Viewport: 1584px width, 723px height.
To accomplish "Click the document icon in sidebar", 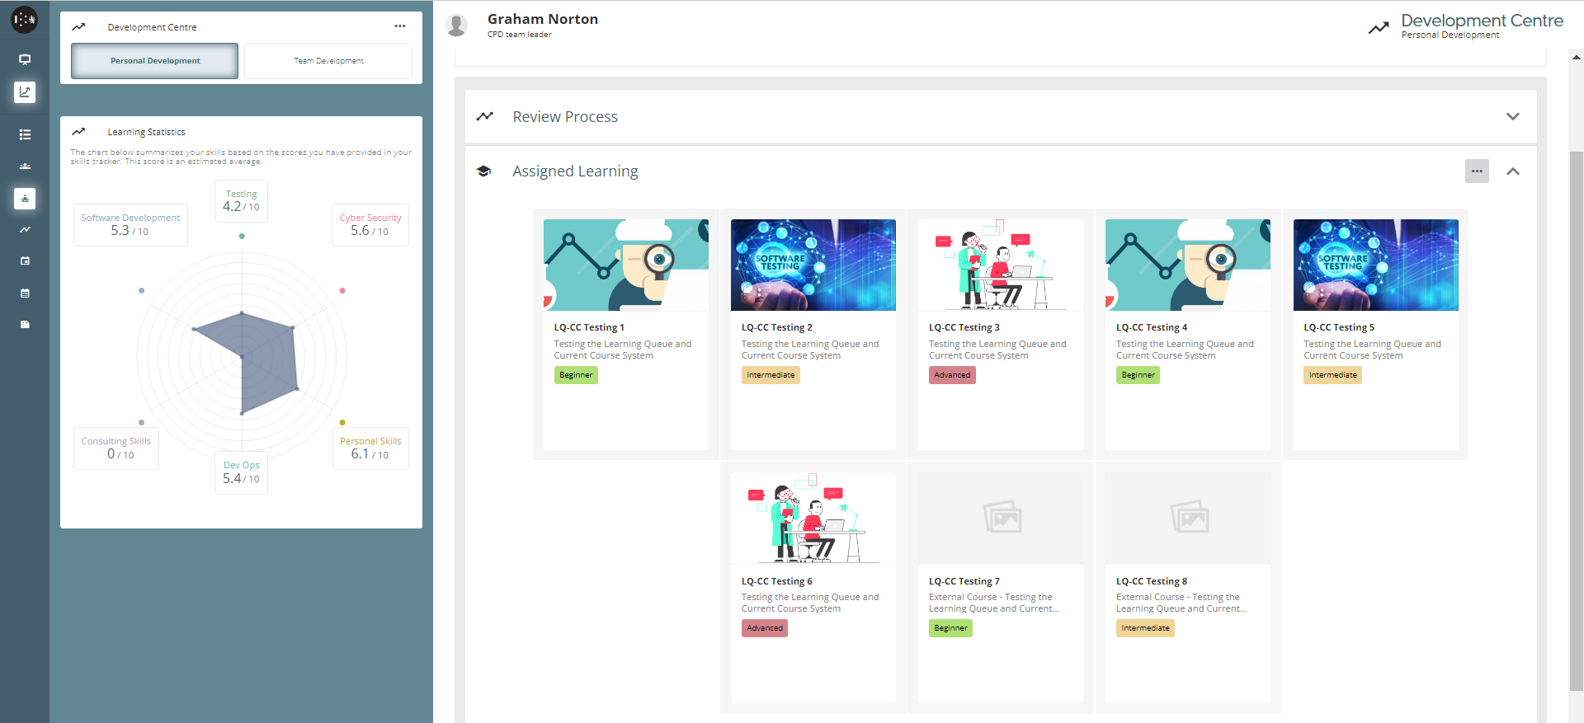I will click(25, 325).
